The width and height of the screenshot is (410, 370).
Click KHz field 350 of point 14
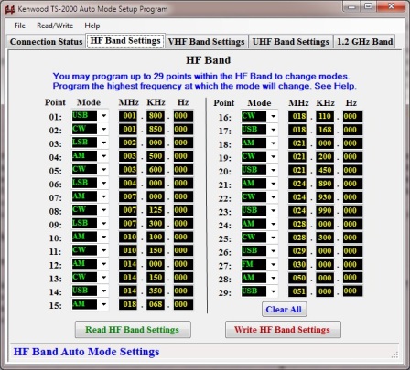(156, 291)
